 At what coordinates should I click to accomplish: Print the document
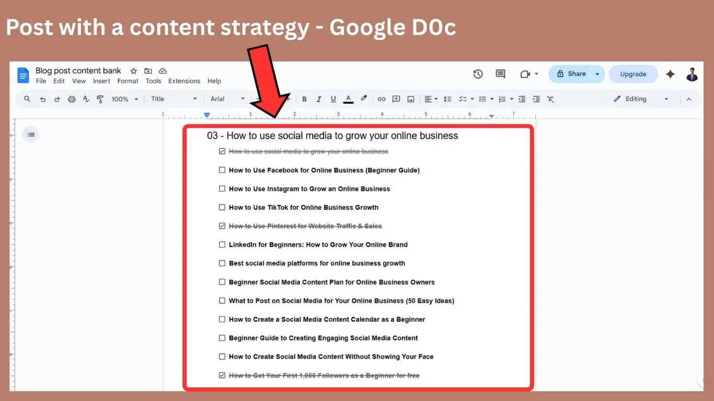click(72, 99)
